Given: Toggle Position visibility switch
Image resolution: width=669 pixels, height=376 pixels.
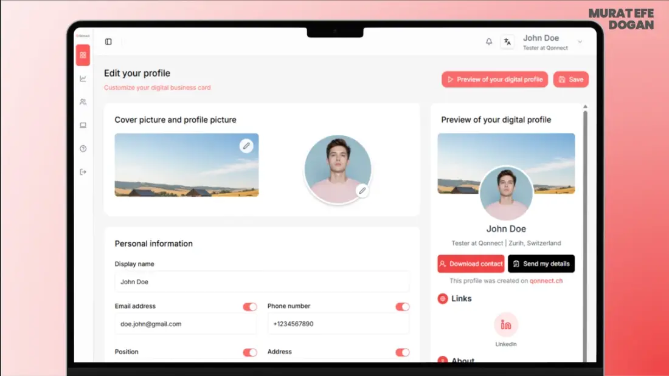Looking at the screenshot, I should pyautogui.click(x=250, y=352).
